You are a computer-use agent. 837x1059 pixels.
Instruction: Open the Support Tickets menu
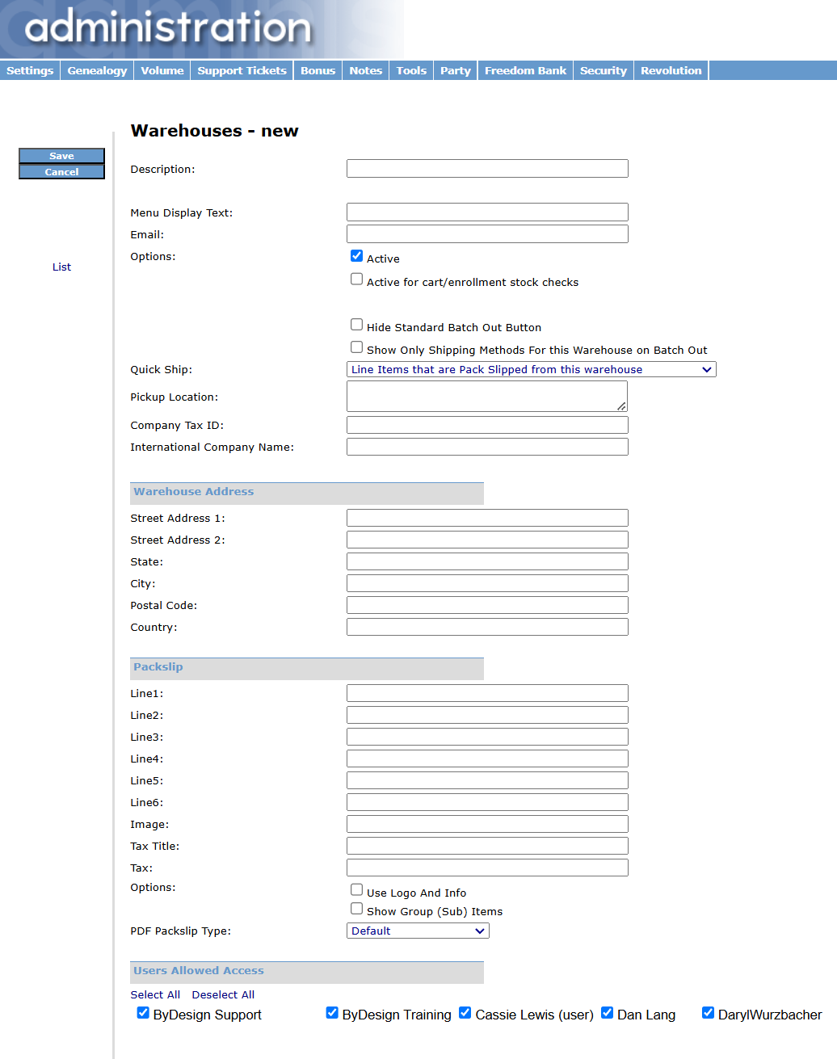tap(242, 70)
